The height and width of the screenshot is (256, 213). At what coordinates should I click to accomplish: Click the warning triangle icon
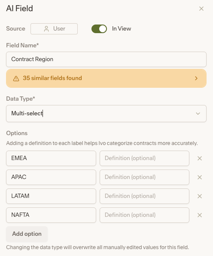(x=16, y=79)
